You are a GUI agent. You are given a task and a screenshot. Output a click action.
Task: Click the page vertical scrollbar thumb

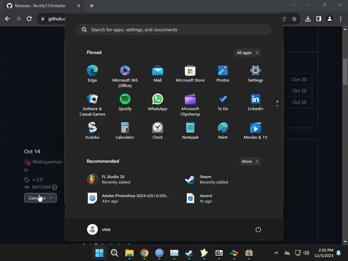coord(345,71)
